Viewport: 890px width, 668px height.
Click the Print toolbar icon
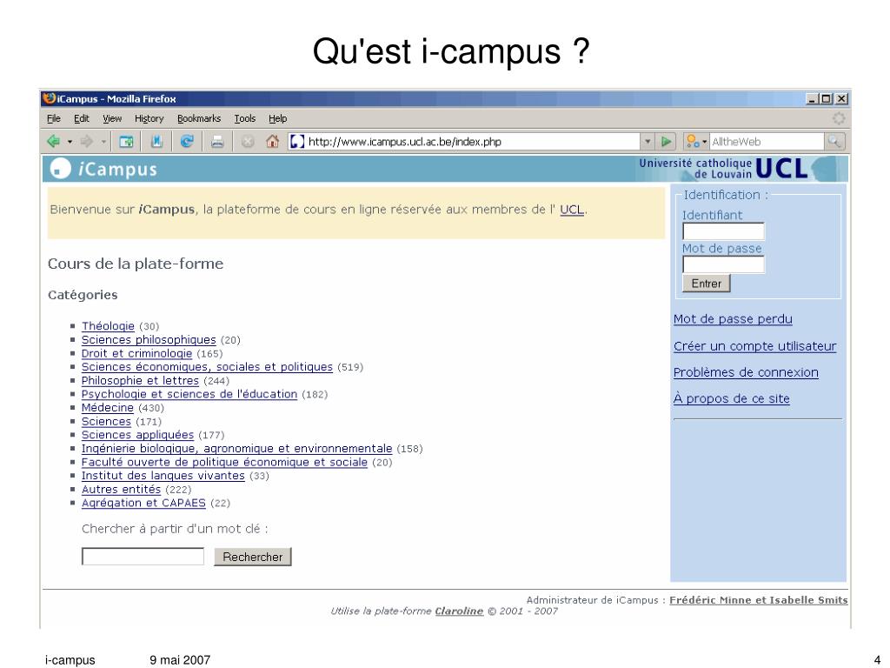(x=217, y=142)
